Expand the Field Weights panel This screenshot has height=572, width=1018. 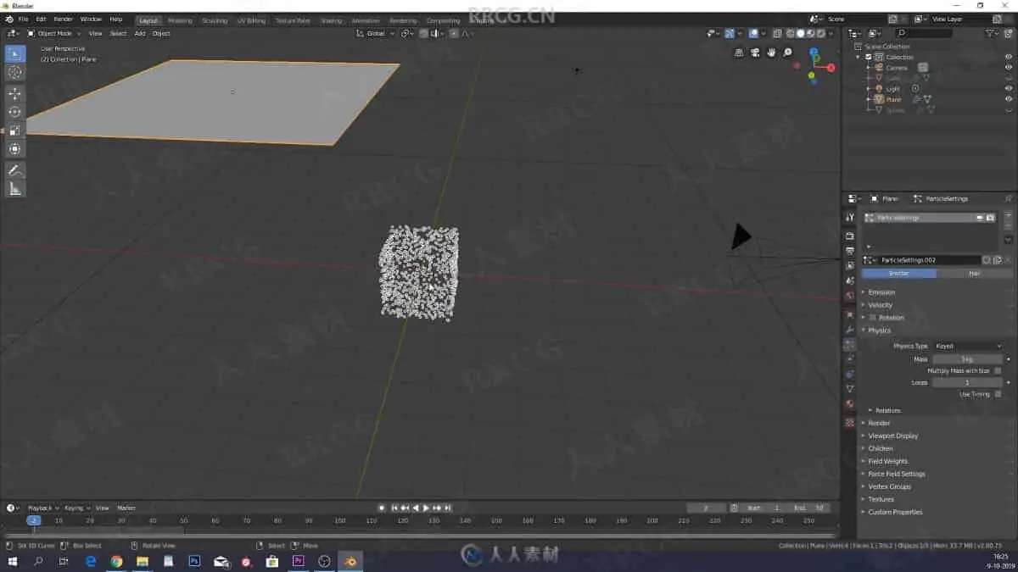coord(887,461)
